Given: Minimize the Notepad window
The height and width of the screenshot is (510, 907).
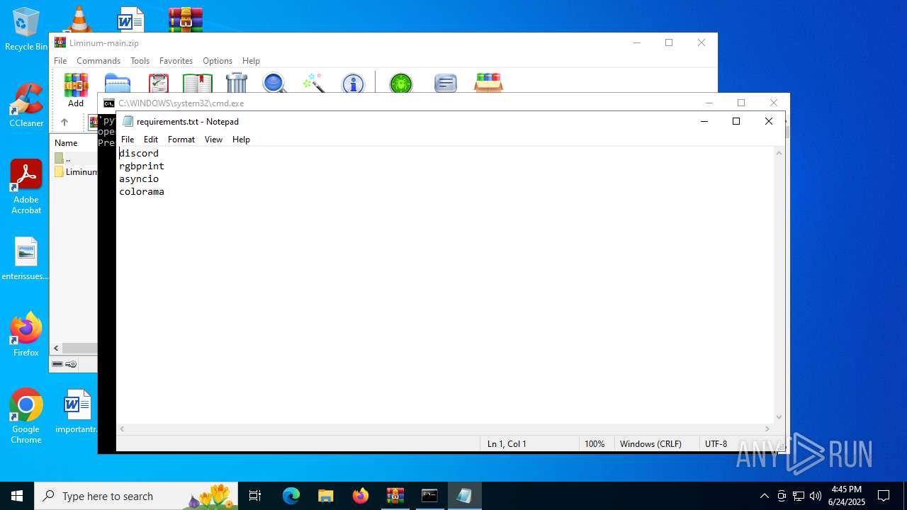Looking at the screenshot, I should click(704, 121).
